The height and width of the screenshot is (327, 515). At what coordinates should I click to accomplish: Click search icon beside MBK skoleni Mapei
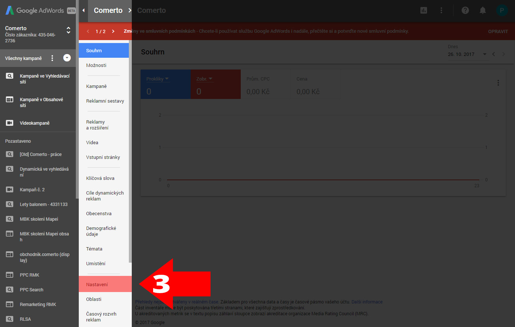pos(10,219)
